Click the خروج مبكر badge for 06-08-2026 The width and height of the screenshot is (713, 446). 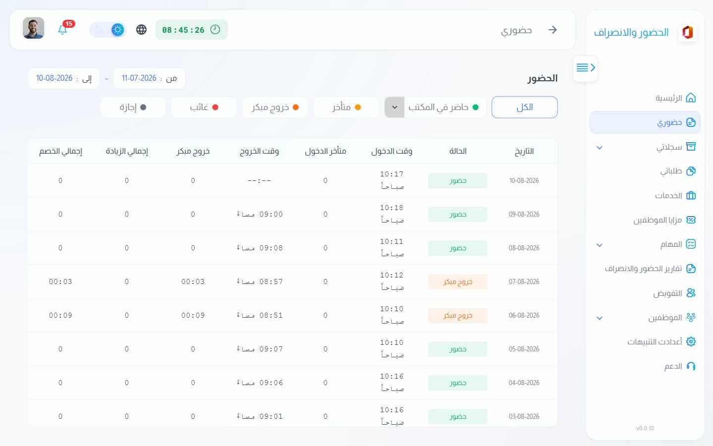(458, 316)
